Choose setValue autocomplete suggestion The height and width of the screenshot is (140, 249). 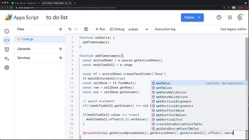199,83
